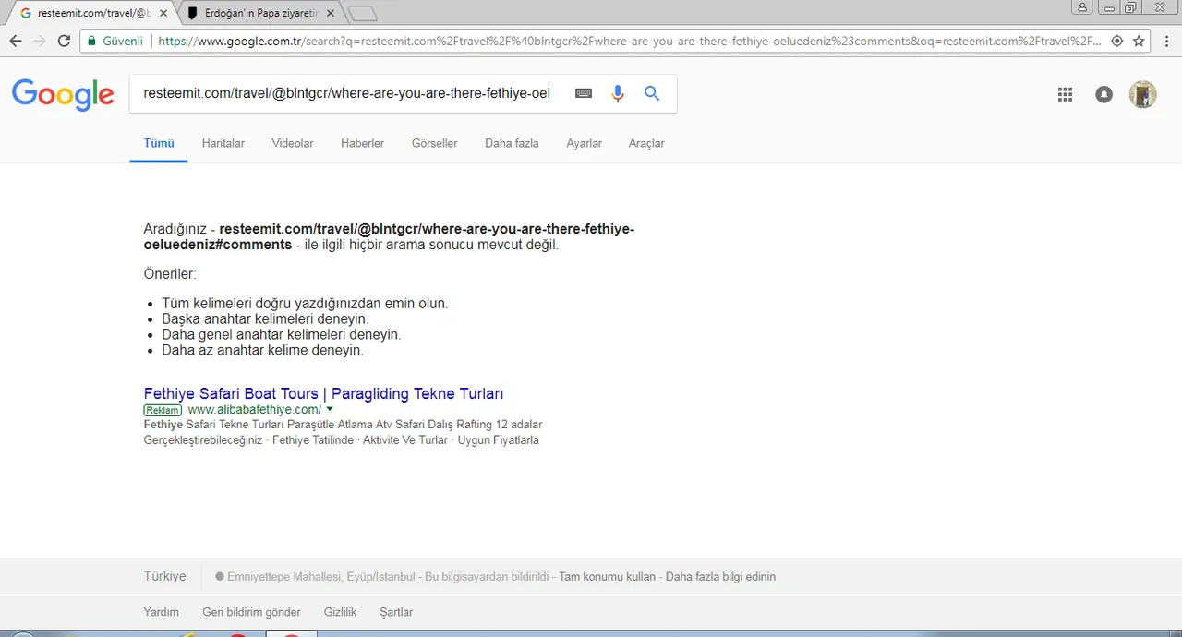Open the Ayarlar settings menu

click(585, 143)
